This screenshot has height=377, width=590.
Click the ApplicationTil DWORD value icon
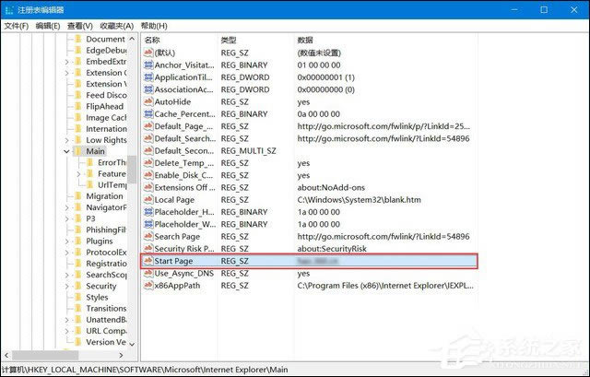point(148,77)
